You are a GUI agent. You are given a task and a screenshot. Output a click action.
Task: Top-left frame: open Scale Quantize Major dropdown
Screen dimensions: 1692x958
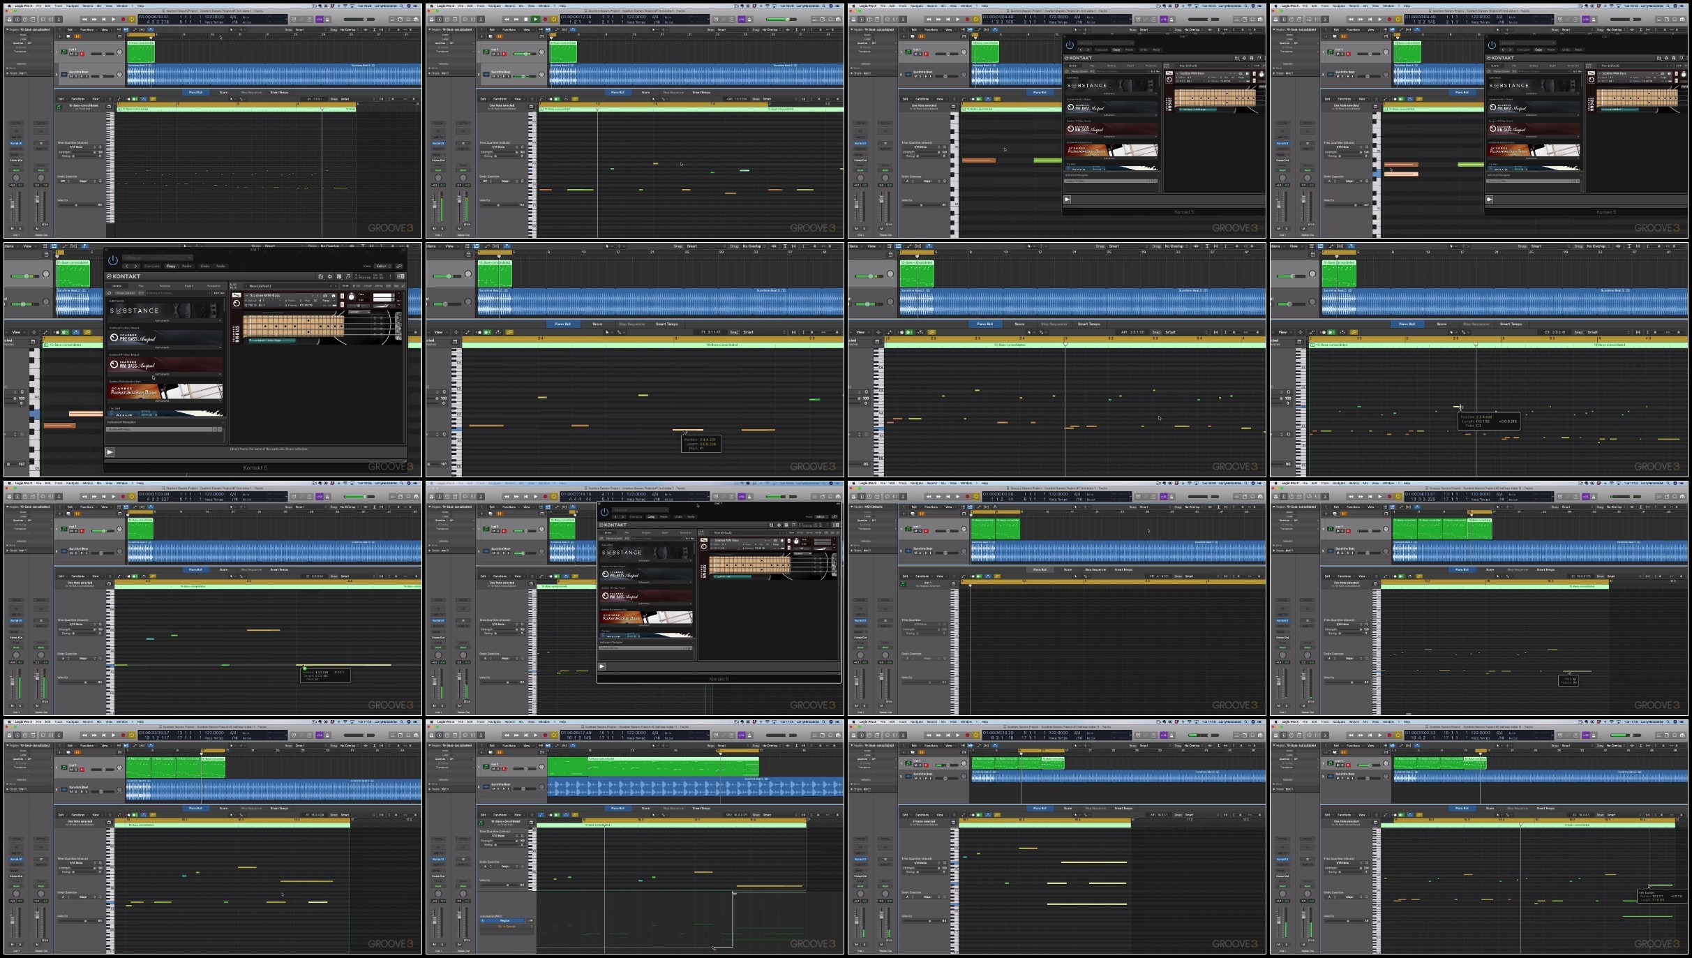[84, 181]
